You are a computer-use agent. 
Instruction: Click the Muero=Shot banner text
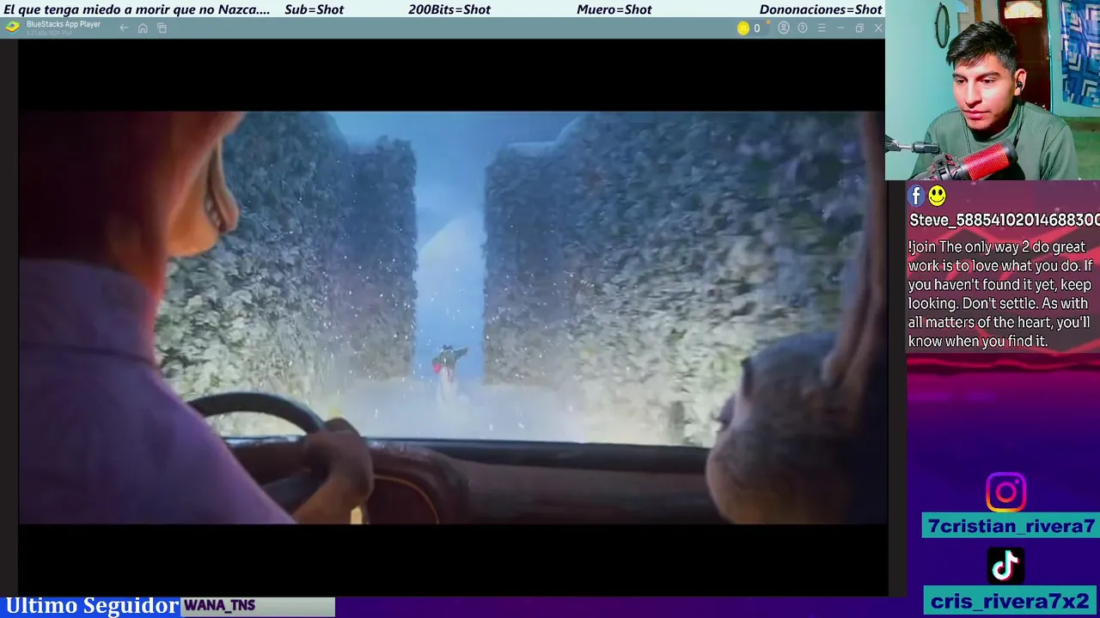614,9
